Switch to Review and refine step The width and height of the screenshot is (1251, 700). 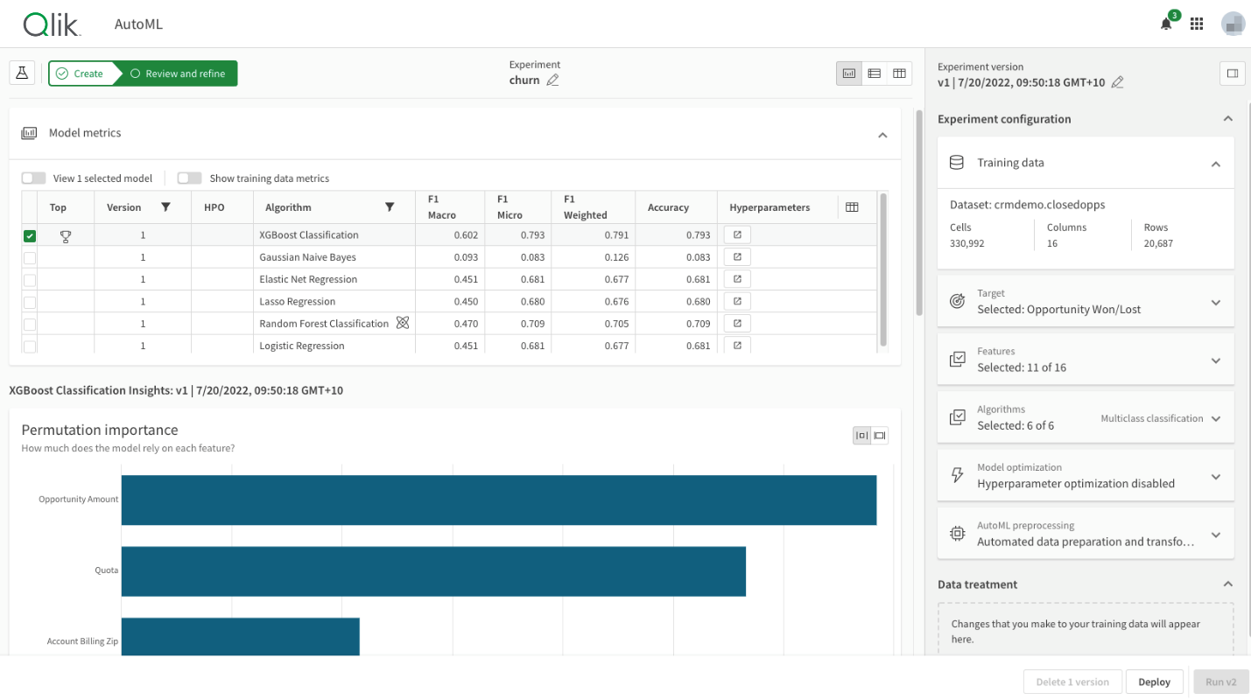[x=178, y=73]
